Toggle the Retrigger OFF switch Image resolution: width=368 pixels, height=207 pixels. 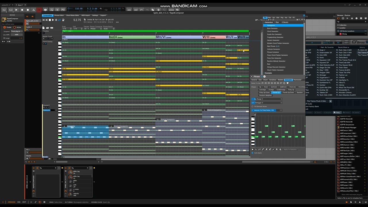pyautogui.click(x=253, y=103)
